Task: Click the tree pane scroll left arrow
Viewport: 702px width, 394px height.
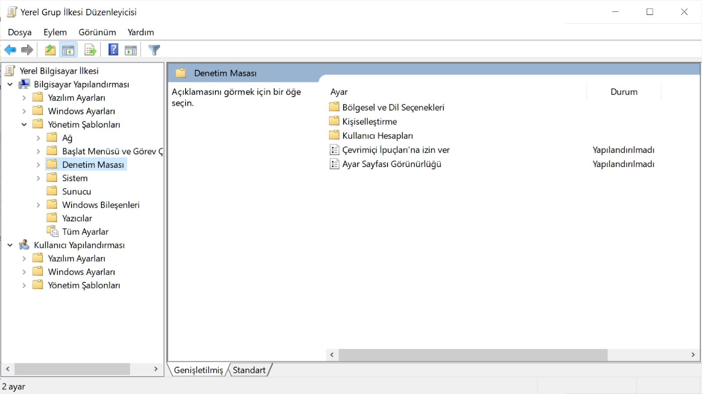Action: pyautogui.click(x=8, y=369)
